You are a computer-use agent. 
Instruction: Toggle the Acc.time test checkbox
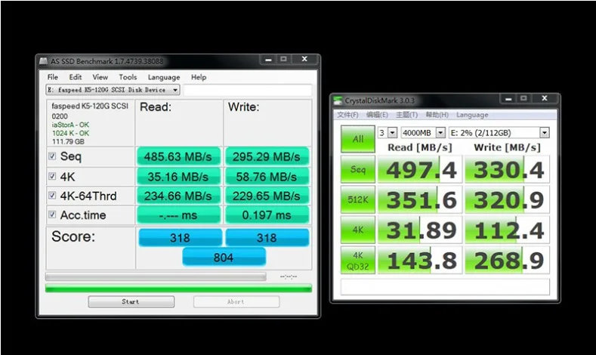[x=52, y=215]
